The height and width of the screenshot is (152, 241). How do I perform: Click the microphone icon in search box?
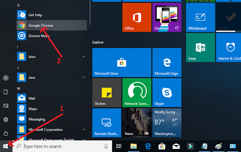pyautogui.click(x=106, y=146)
